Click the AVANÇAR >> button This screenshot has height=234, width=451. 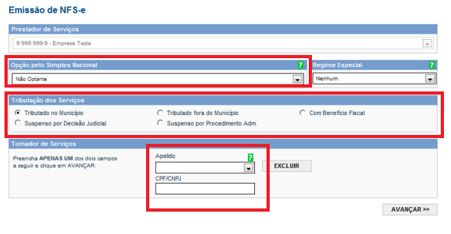click(410, 210)
